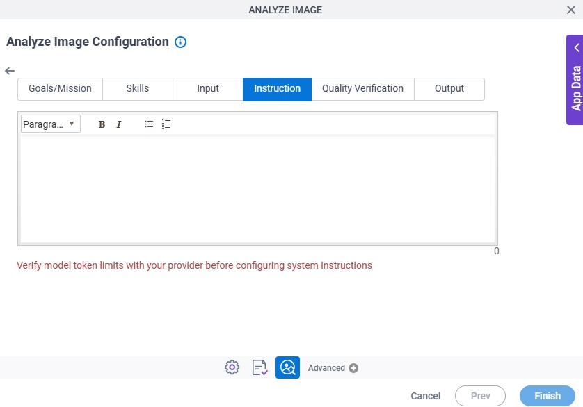Expand the App Data side panel
Image resolution: width=583 pixels, height=407 pixels.
point(575,80)
